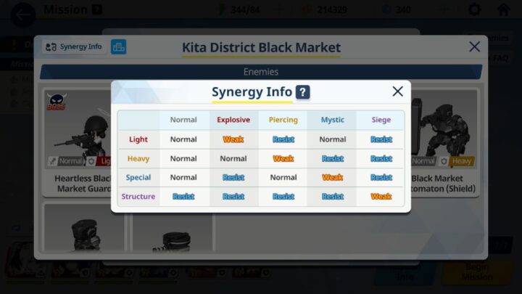Click the Explosive column header in table
Screen dimensions: 522x294
point(233,120)
